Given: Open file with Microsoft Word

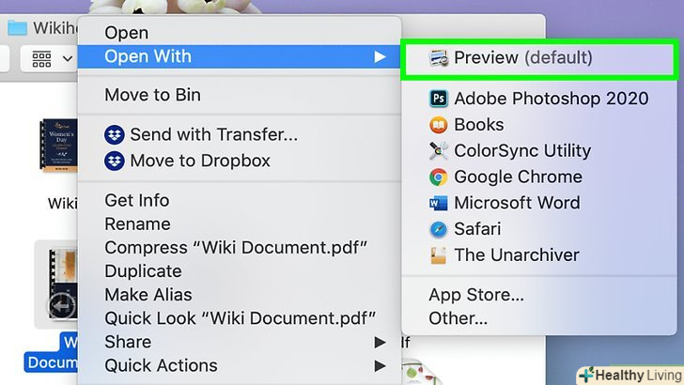Looking at the screenshot, I should tap(539, 203).
